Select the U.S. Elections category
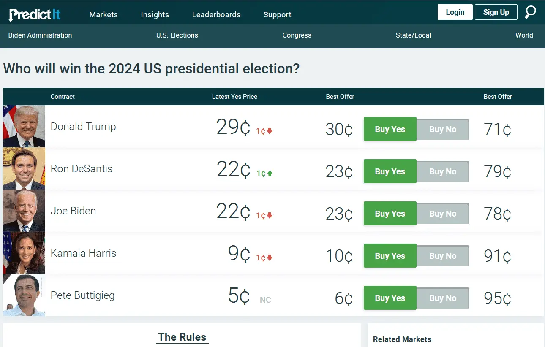The image size is (545, 347). point(177,35)
